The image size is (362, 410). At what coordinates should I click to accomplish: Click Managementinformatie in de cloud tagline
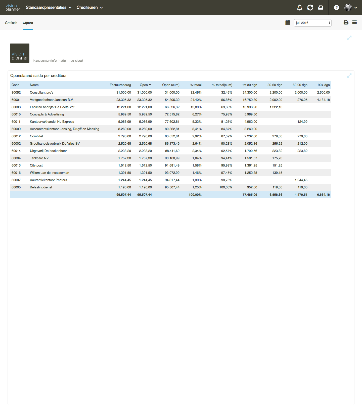pos(58,61)
